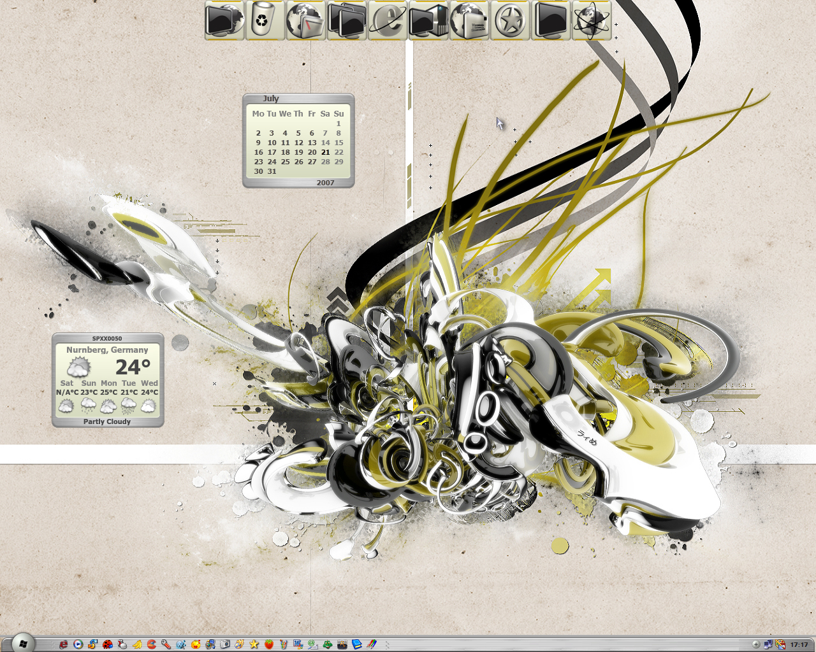The height and width of the screenshot is (652, 816).
Task: Launch red 'e' browser icon in taskbar
Action: pyautogui.click(x=64, y=644)
